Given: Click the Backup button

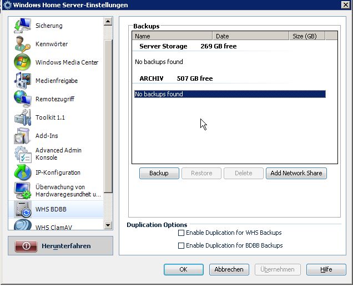Looking at the screenshot, I should pyautogui.click(x=159, y=173).
